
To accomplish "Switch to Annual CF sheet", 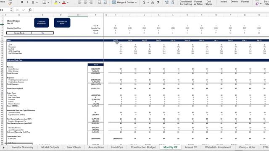I will pyautogui.click(x=191, y=147).
